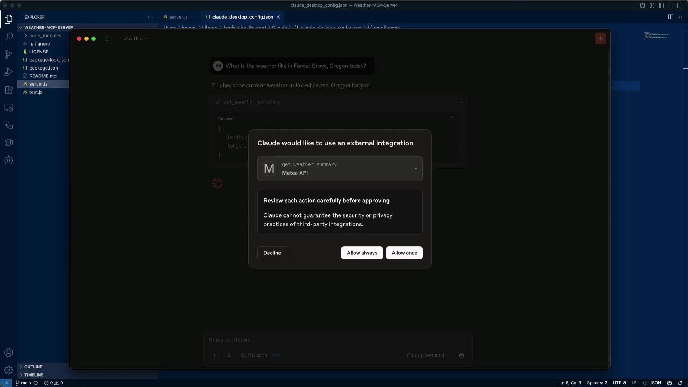Click the attach plus icon in reply box
Image resolution: width=688 pixels, height=387 pixels.
pyautogui.click(x=214, y=355)
